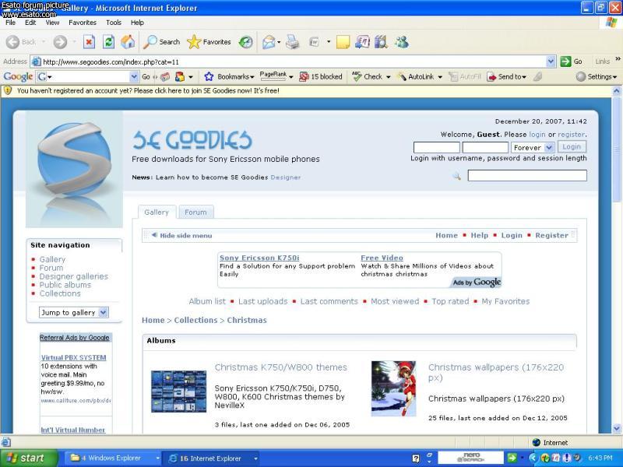This screenshot has width=623, height=467.
Task: Open the Favorites star pane
Action: pos(209,42)
